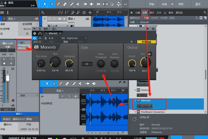Show automation curve icon
This screenshot has height=139, width=208.
click(x=60, y=13)
